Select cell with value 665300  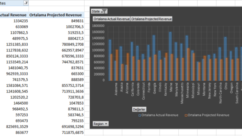pyautogui.click(x=56, y=74)
